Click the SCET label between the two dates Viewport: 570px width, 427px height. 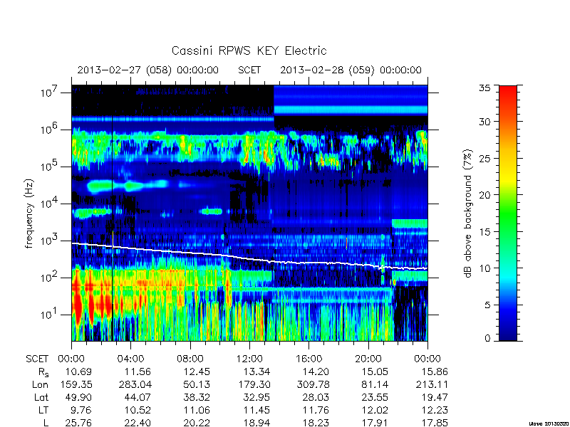249,70
